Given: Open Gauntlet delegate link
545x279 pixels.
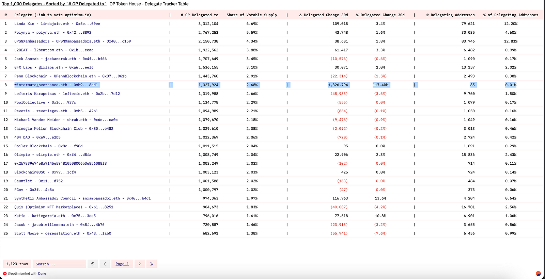Looking at the screenshot, I should (38, 181).
